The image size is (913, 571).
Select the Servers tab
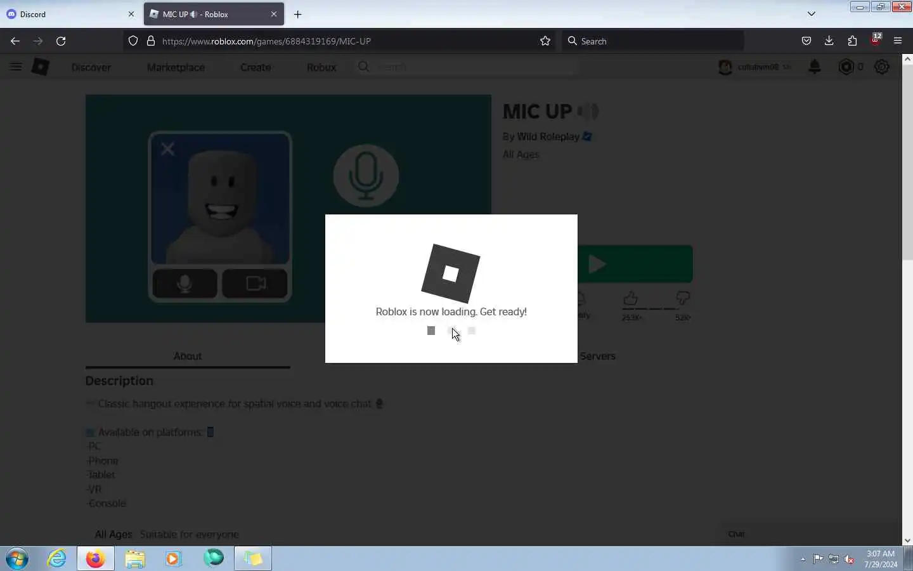[598, 356]
